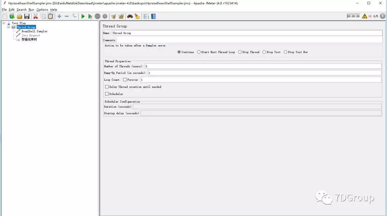Open the Options menu
The width and height of the screenshot is (387, 216).
click(x=42, y=10)
